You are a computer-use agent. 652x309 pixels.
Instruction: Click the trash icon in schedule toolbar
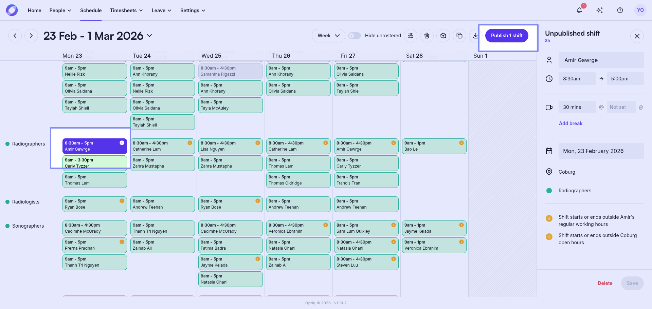pyautogui.click(x=427, y=36)
